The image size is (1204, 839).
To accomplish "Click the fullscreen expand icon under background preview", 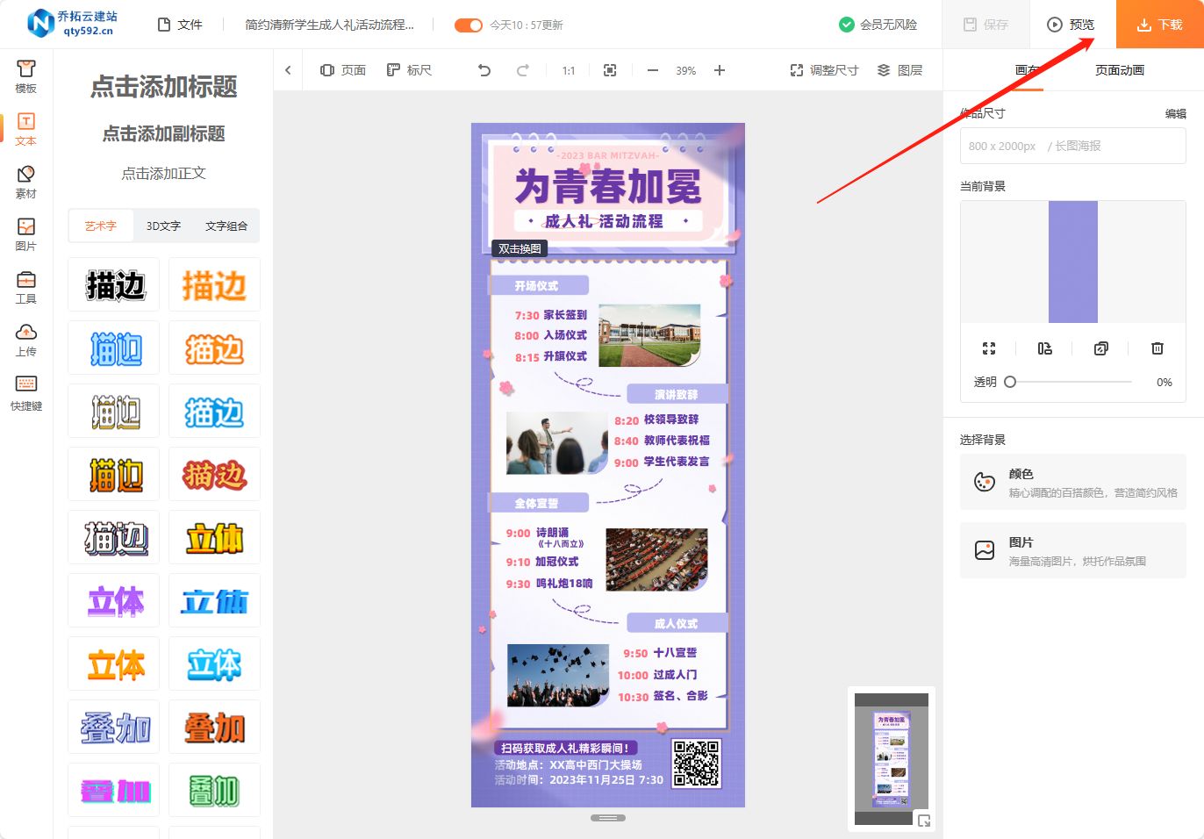I will [x=989, y=348].
